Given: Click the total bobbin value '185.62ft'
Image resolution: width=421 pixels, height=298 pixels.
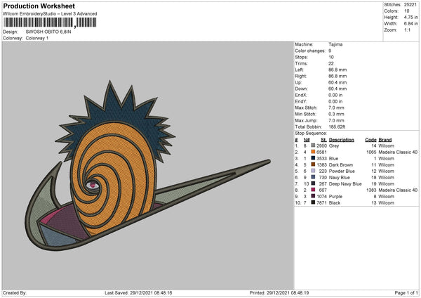Looking at the screenshot, I should (337, 127).
